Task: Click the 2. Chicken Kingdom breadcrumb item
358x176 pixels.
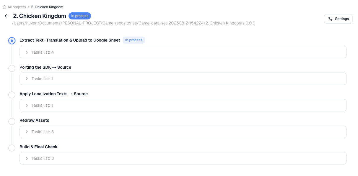Action: [47, 7]
